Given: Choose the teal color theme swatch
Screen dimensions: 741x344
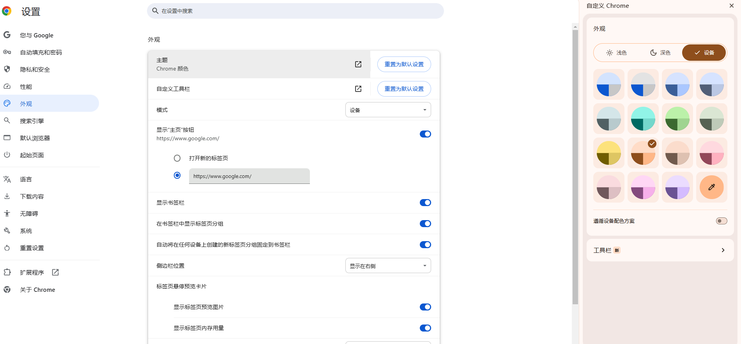Looking at the screenshot, I should 643,119.
